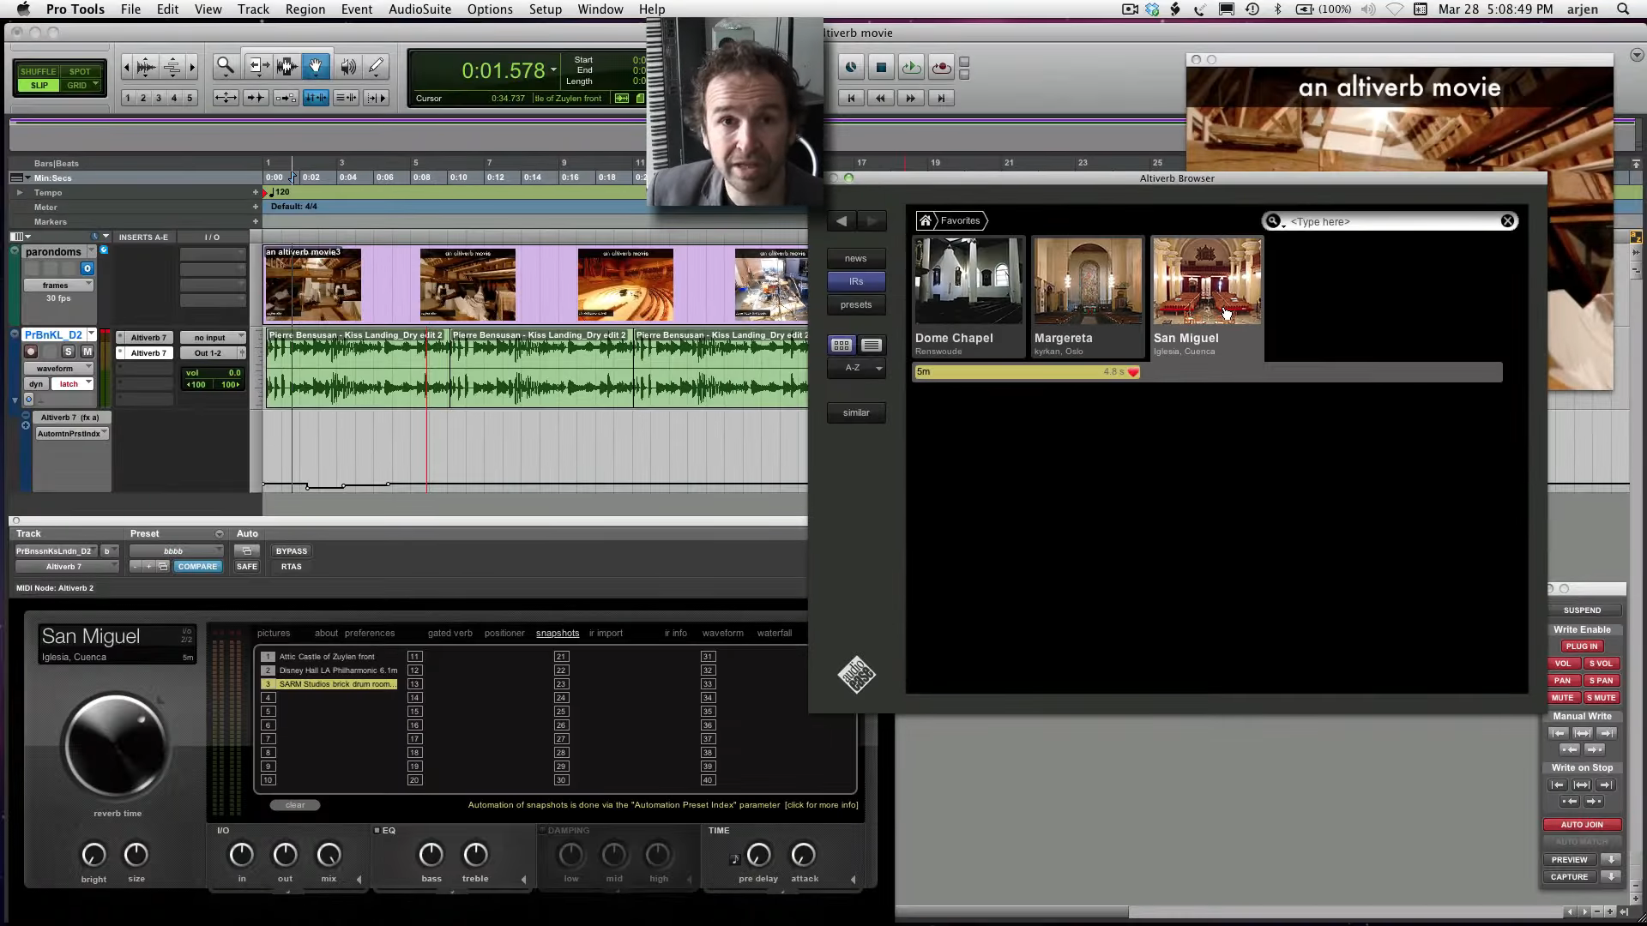Open the Grid mode dropdown arrow
Viewport: 1647px width, 926px height.
point(94,85)
